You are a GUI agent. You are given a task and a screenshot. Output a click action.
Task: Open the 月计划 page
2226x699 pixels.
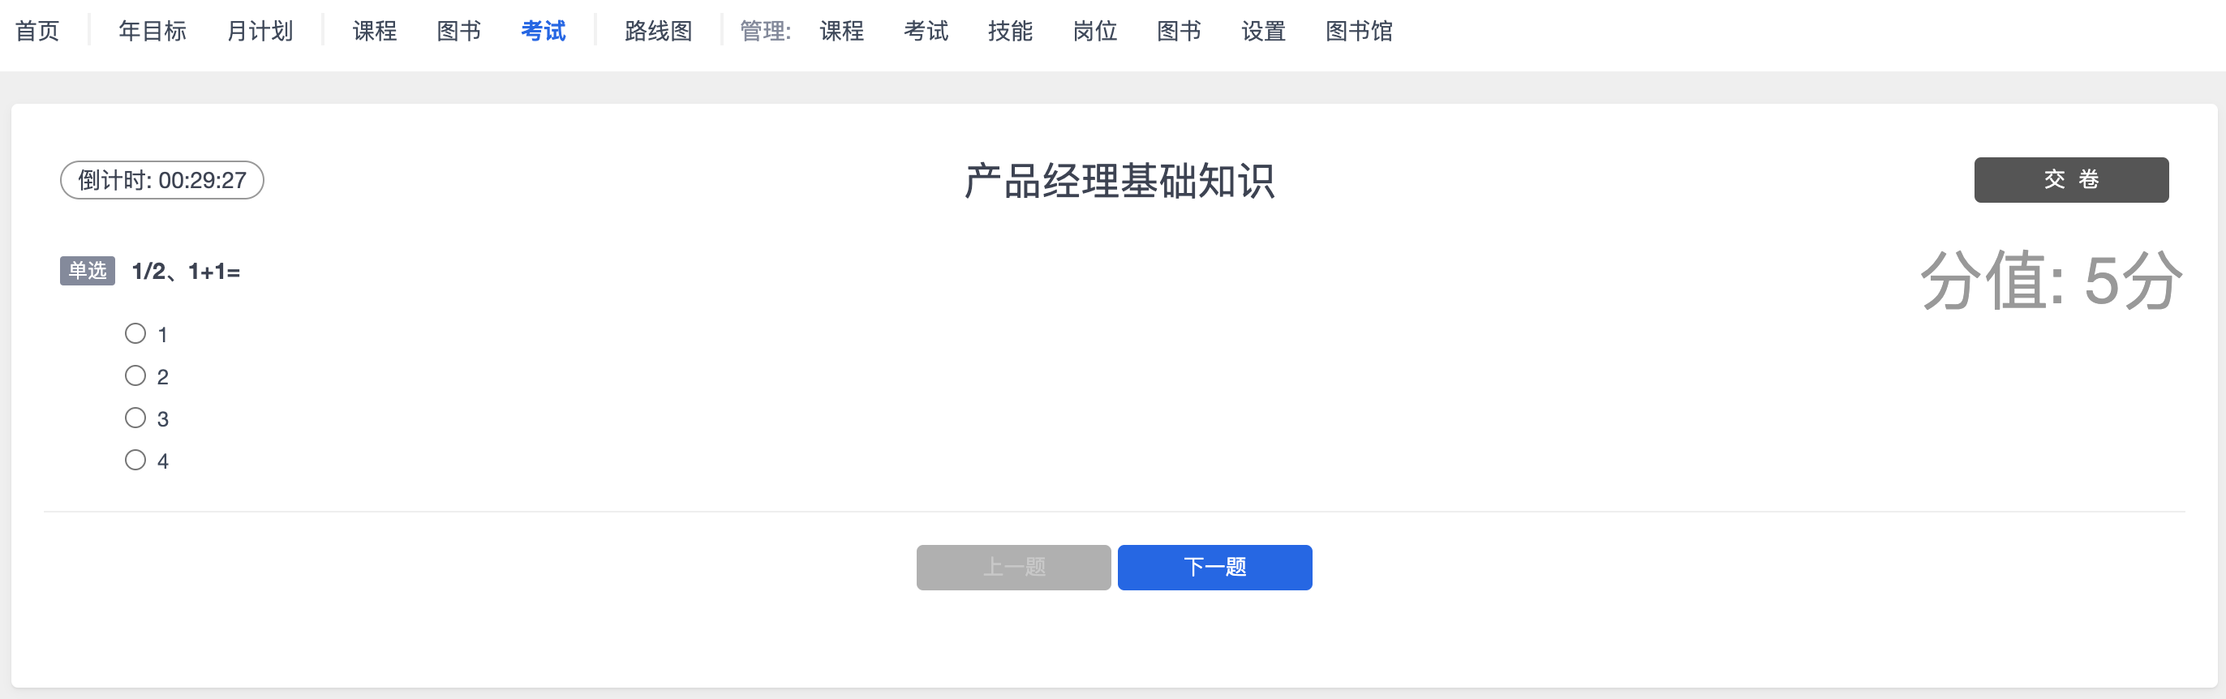[x=260, y=31]
